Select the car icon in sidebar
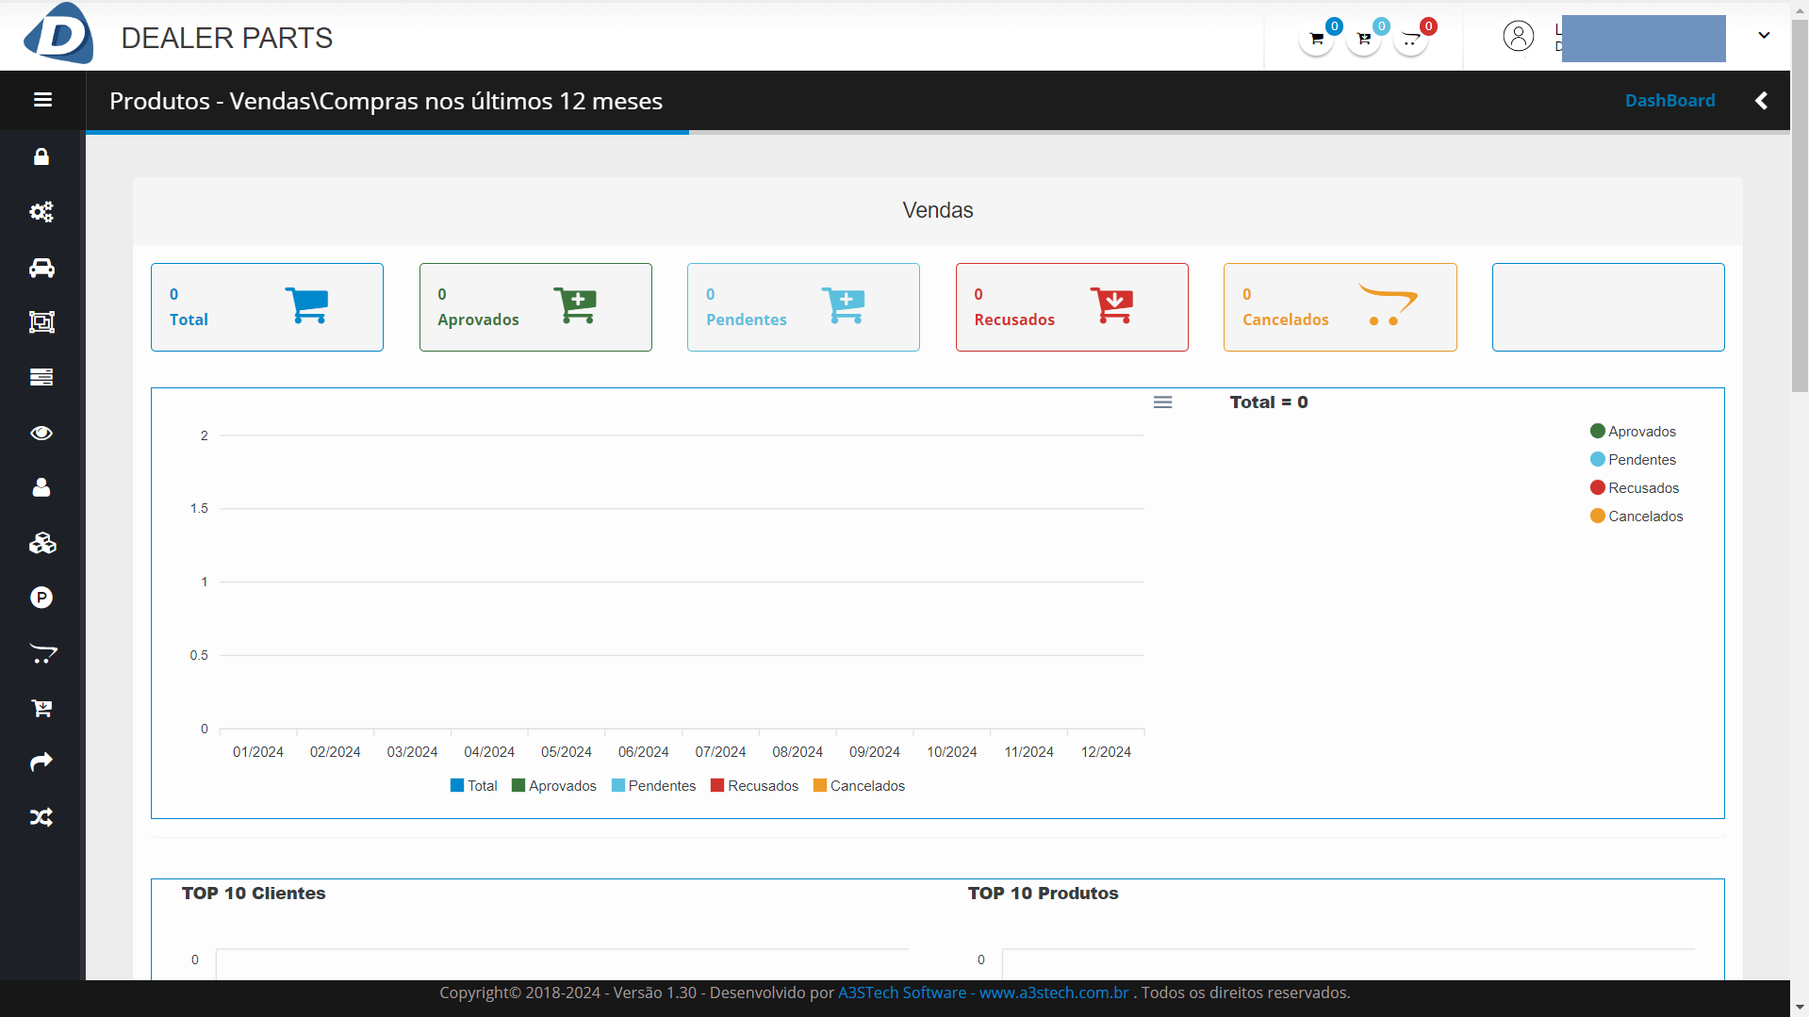Viewport: 1809px width, 1017px height. [41, 268]
